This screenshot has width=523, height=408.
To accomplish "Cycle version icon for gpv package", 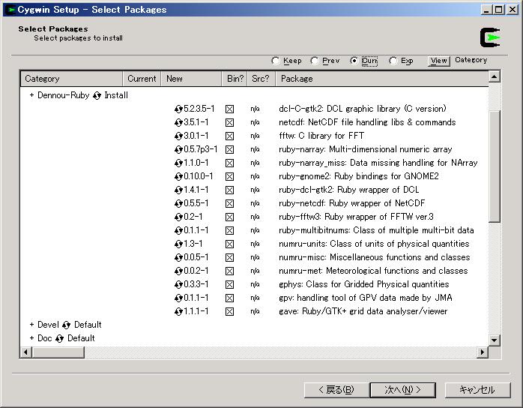I will tap(178, 298).
